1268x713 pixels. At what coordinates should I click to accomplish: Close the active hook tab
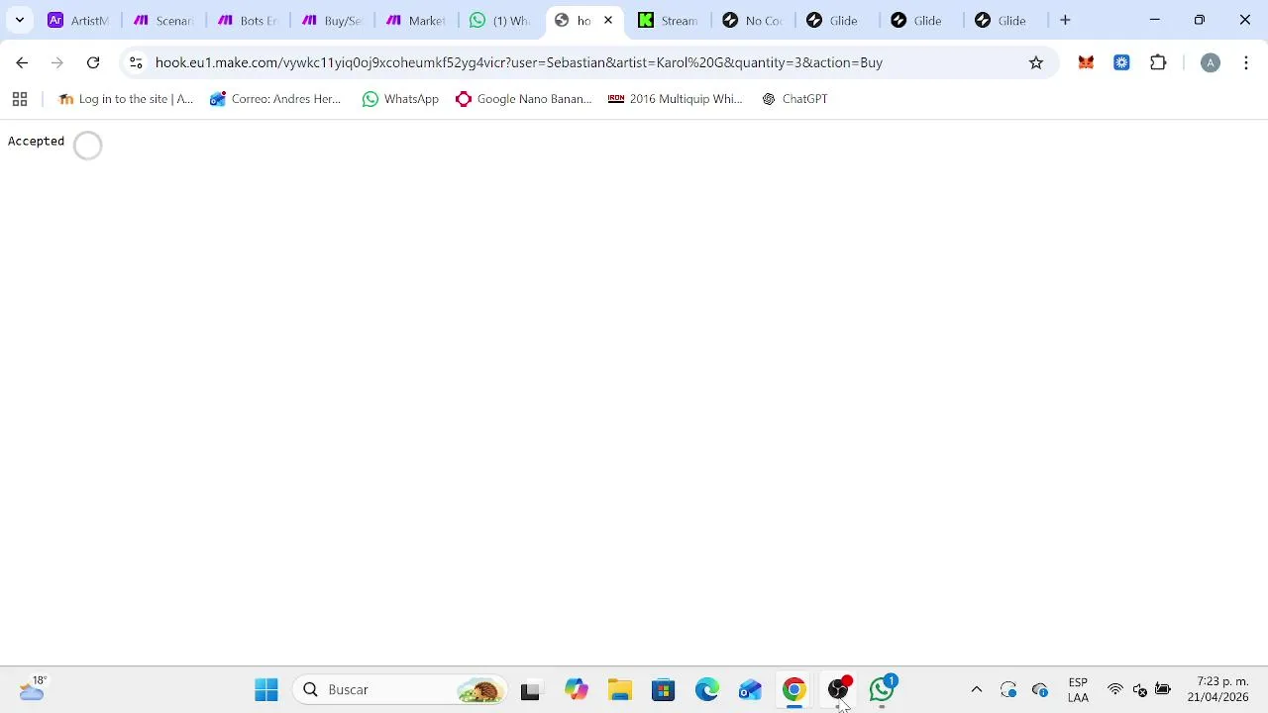pyautogui.click(x=608, y=20)
